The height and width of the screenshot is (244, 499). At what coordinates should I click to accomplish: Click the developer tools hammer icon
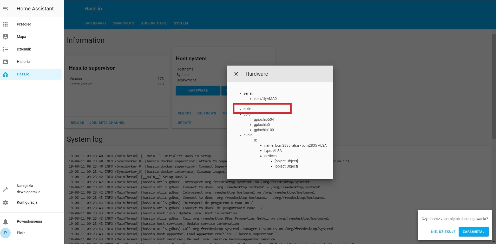tap(5, 189)
